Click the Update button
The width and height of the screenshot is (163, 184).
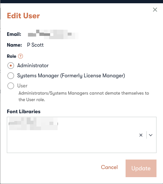coord(141,168)
